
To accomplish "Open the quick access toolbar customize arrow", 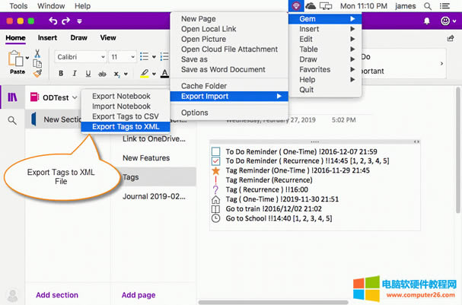I will click(79, 21).
